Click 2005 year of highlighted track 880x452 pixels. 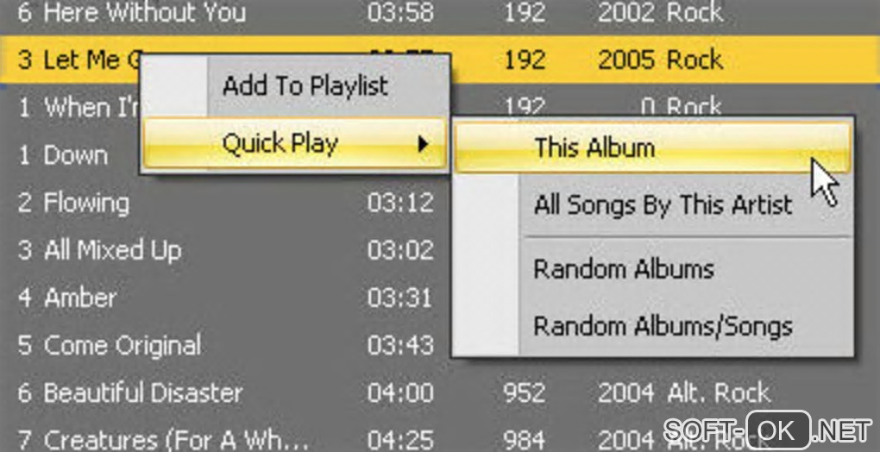(x=625, y=60)
